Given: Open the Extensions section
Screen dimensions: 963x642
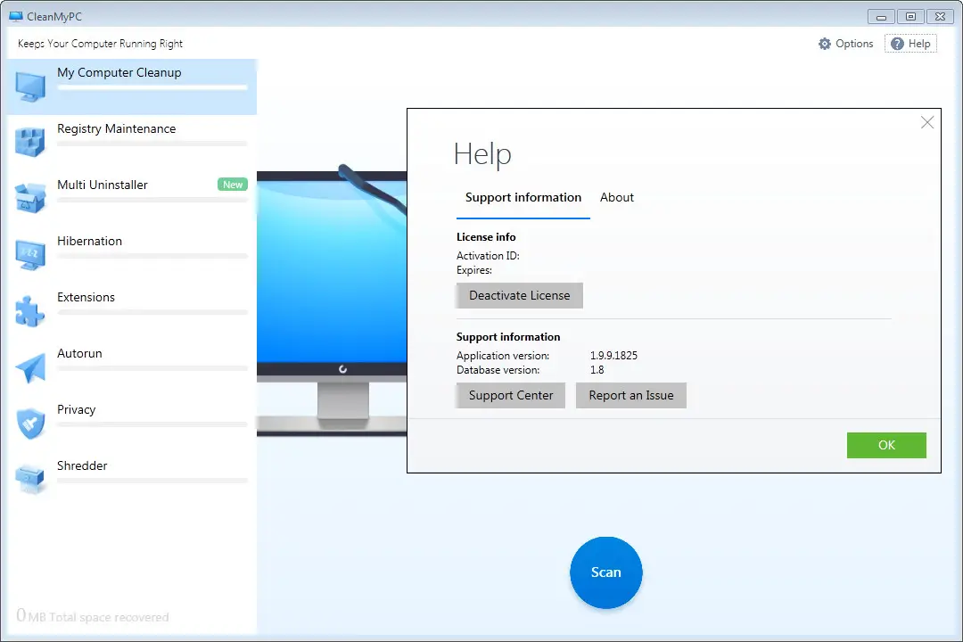Looking at the screenshot, I should tap(132, 311).
